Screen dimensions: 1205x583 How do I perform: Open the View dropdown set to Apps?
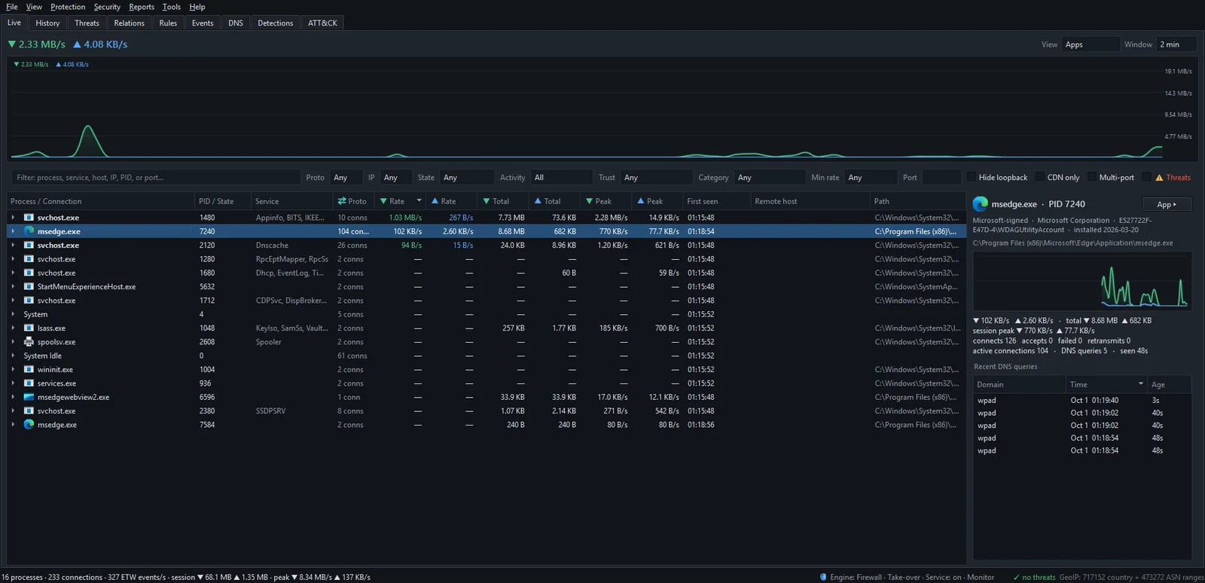[1091, 44]
